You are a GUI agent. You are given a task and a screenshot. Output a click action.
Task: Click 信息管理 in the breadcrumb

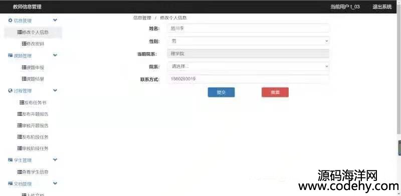(x=142, y=18)
